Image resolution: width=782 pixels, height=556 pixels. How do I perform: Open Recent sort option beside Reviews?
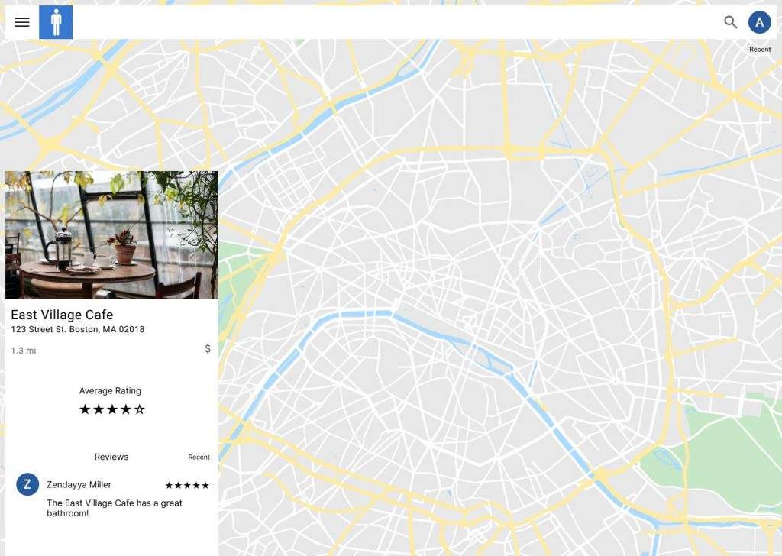click(x=199, y=457)
